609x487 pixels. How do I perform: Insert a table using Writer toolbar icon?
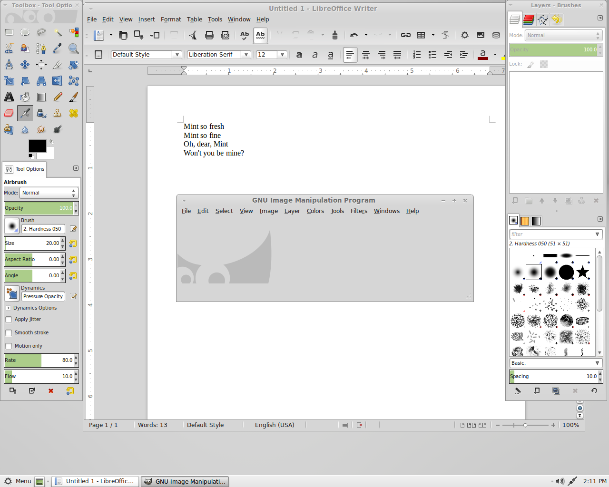(421, 35)
